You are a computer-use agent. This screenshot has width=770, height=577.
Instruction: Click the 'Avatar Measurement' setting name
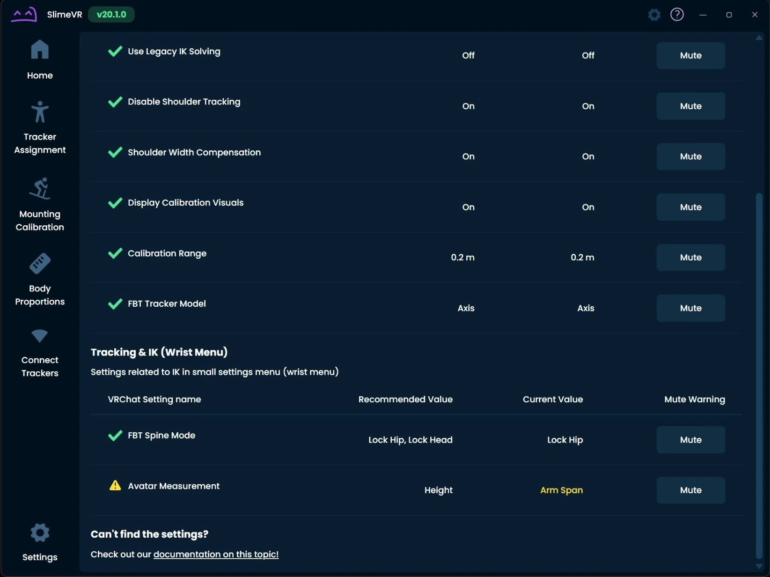[174, 486]
